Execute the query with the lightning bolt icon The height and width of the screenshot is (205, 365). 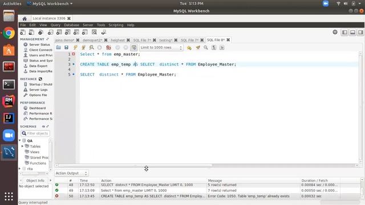pyautogui.click(x=75, y=47)
